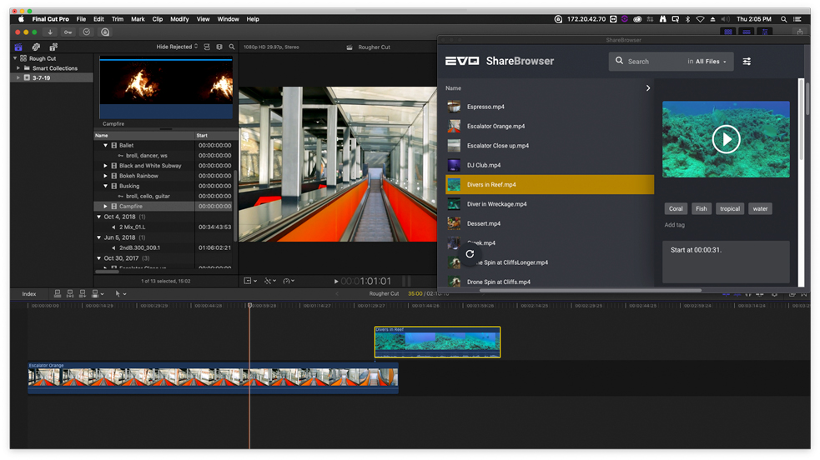Connect clip to primary storyline
Image resolution: width=820 pixels, height=460 pixels.
pyautogui.click(x=58, y=294)
